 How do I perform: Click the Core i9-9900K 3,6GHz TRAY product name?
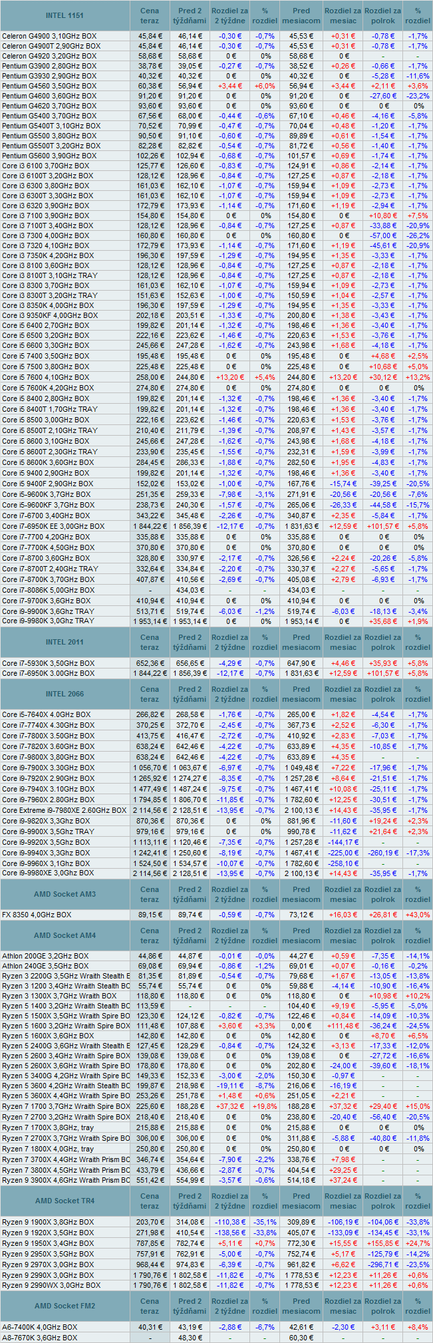click(x=47, y=611)
